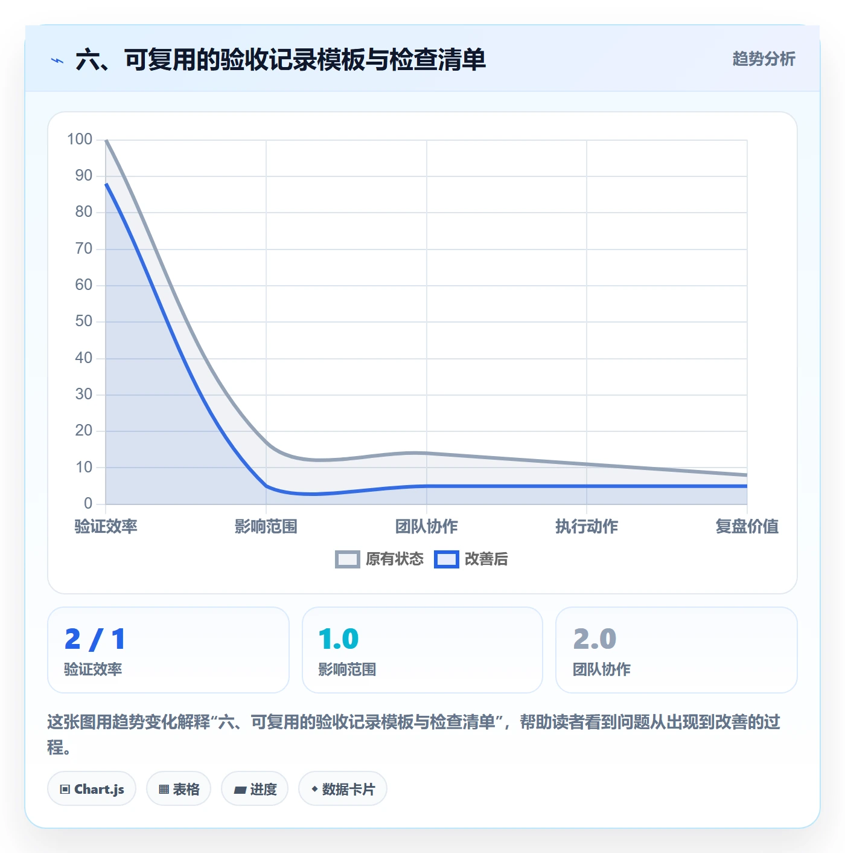Select the 进度 tag chip
The height and width of the screenshot is (853, 845).
pos(255,788)
